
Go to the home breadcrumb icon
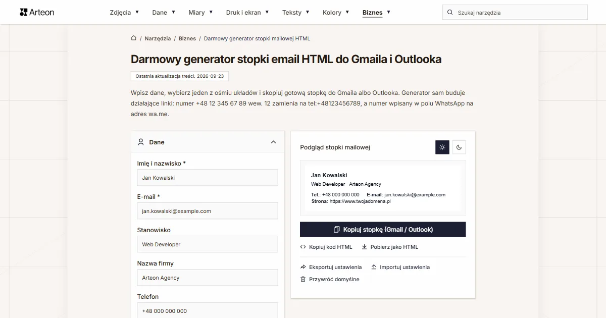[x=134, y=38]
